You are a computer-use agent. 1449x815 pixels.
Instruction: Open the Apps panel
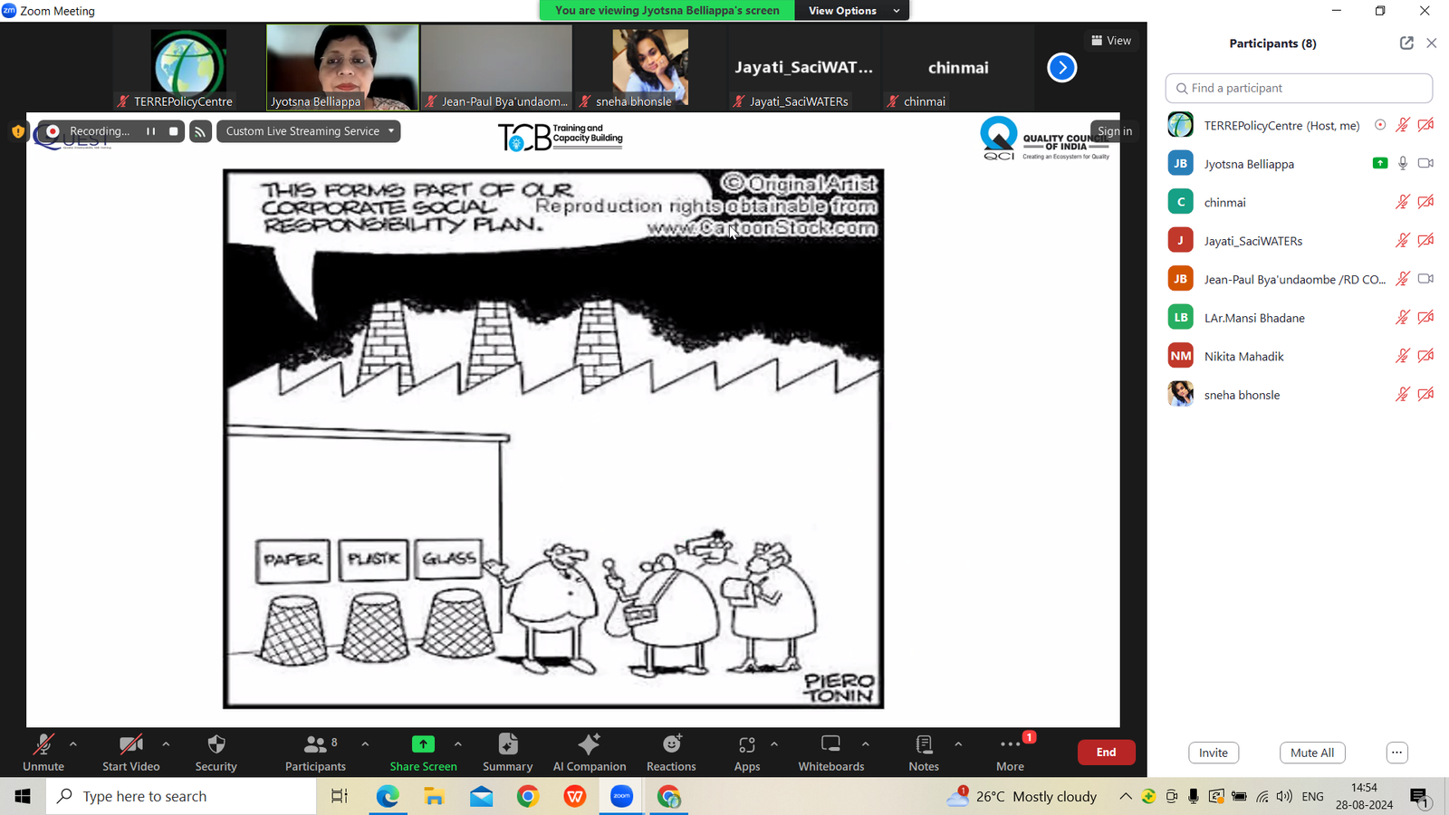click(746, 753)
